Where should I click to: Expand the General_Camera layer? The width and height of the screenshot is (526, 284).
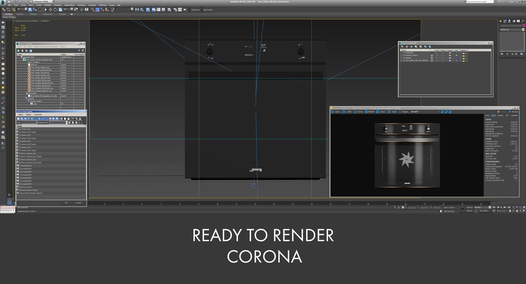pyautogui.click(x=401, y=55)
